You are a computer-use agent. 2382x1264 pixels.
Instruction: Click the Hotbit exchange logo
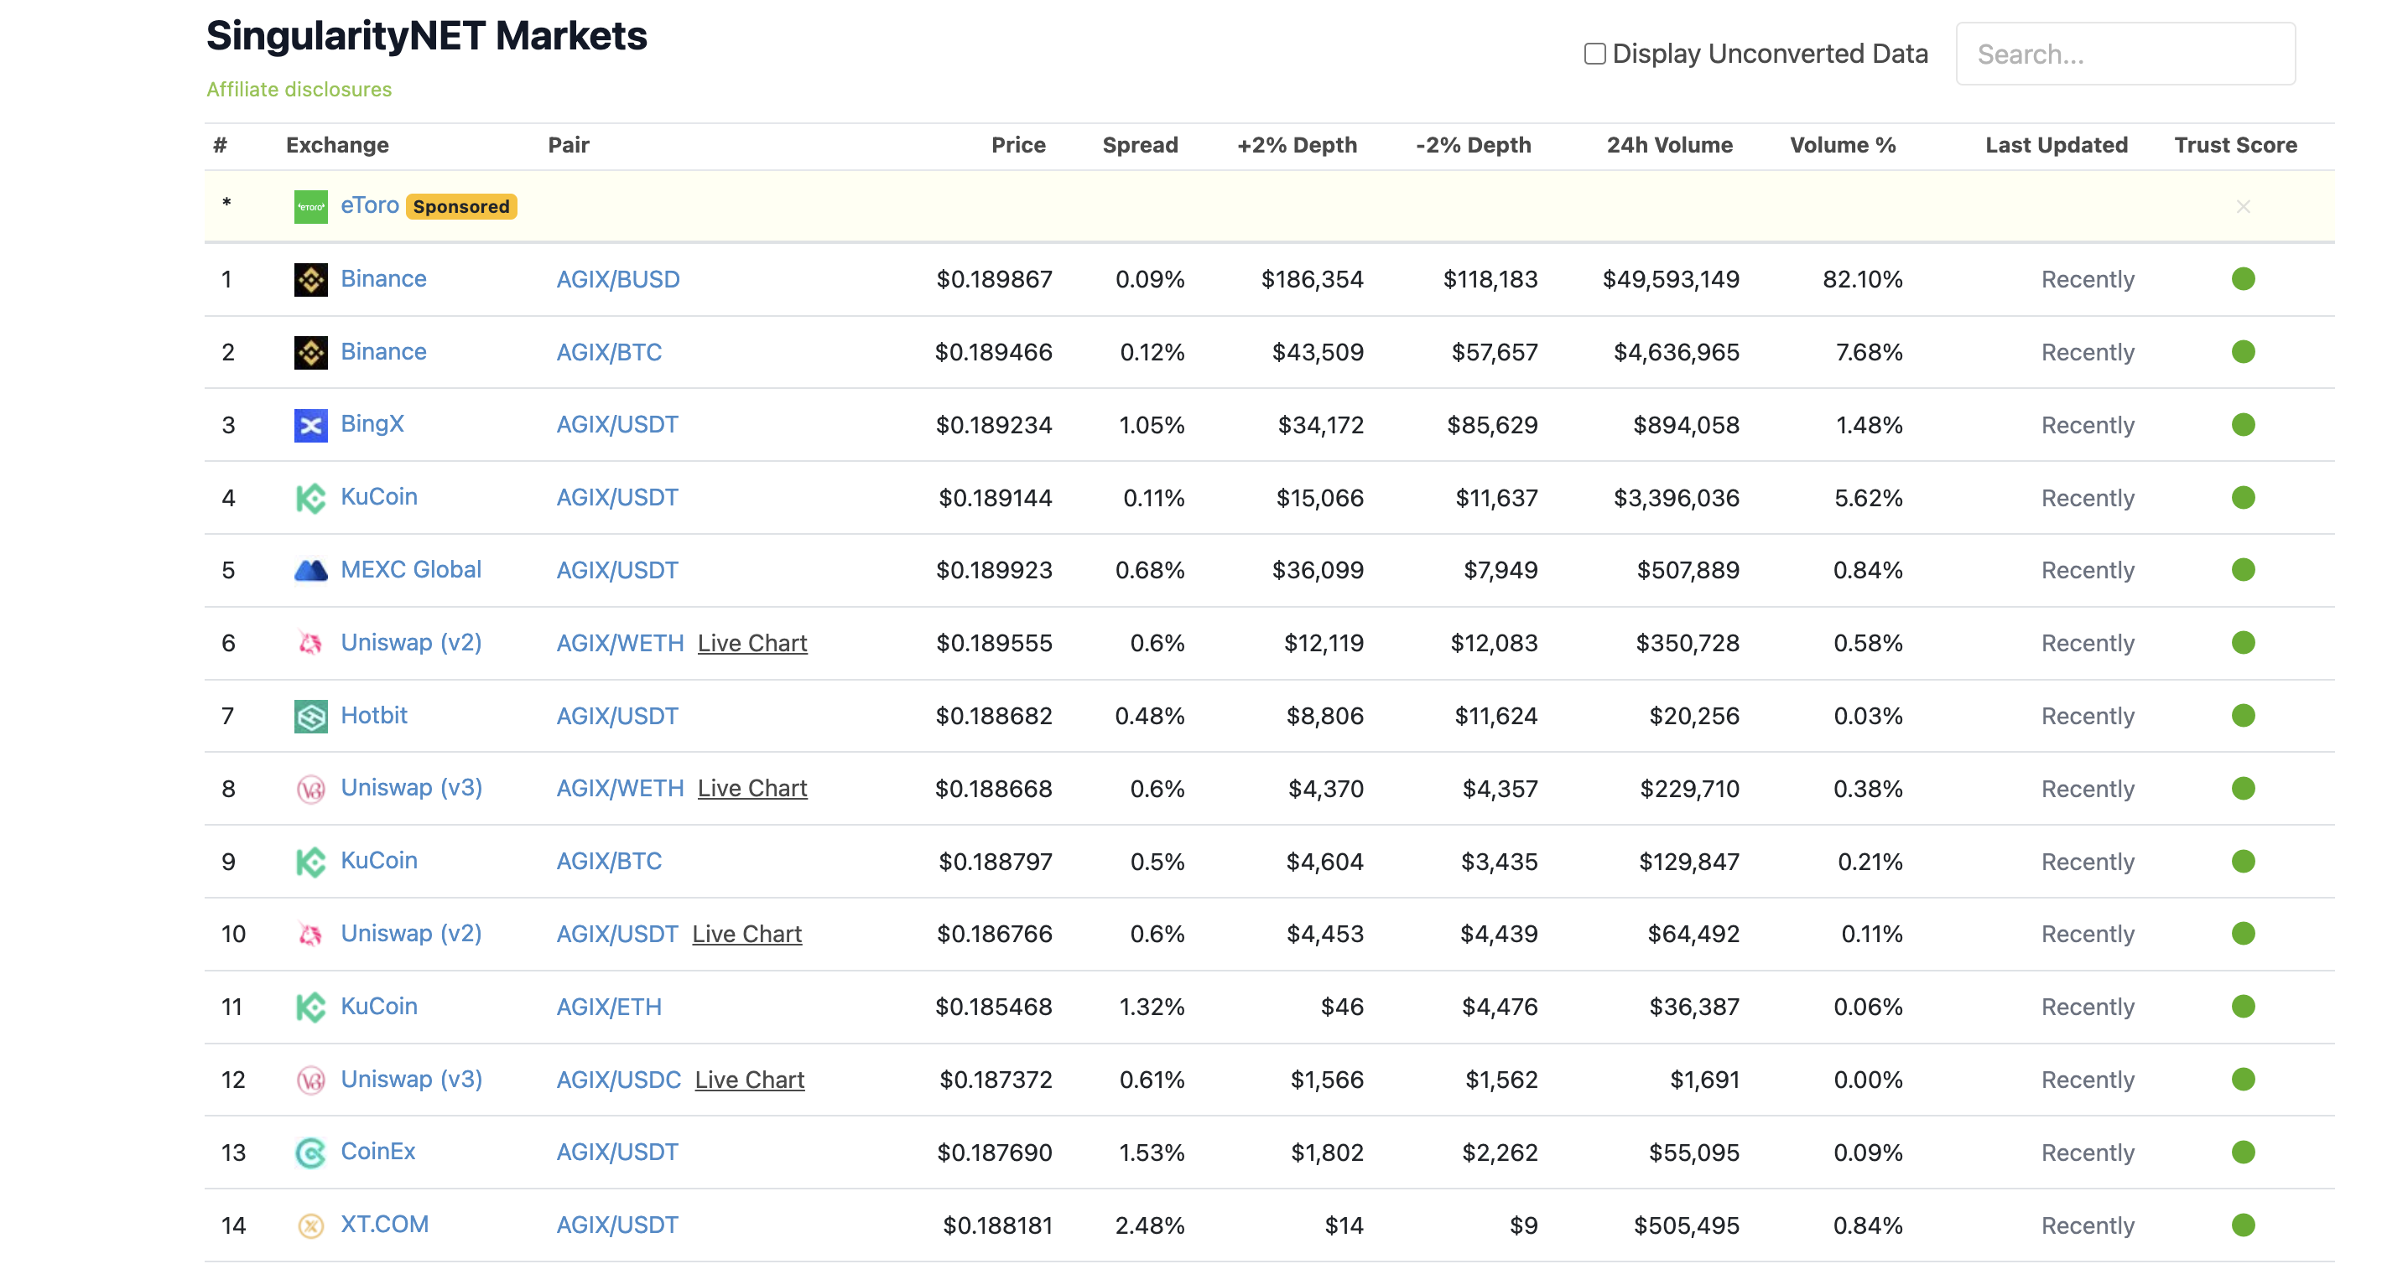coord(310,716)
